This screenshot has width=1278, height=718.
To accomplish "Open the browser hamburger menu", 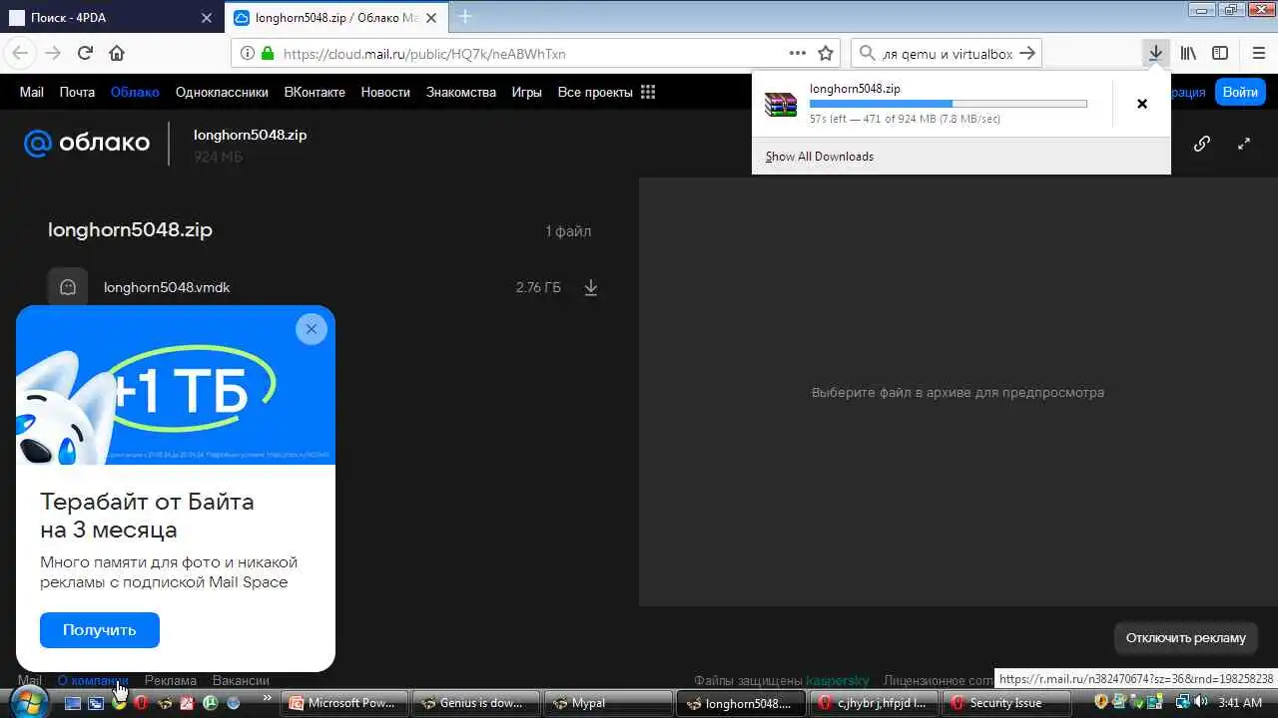I will 1258,53.
